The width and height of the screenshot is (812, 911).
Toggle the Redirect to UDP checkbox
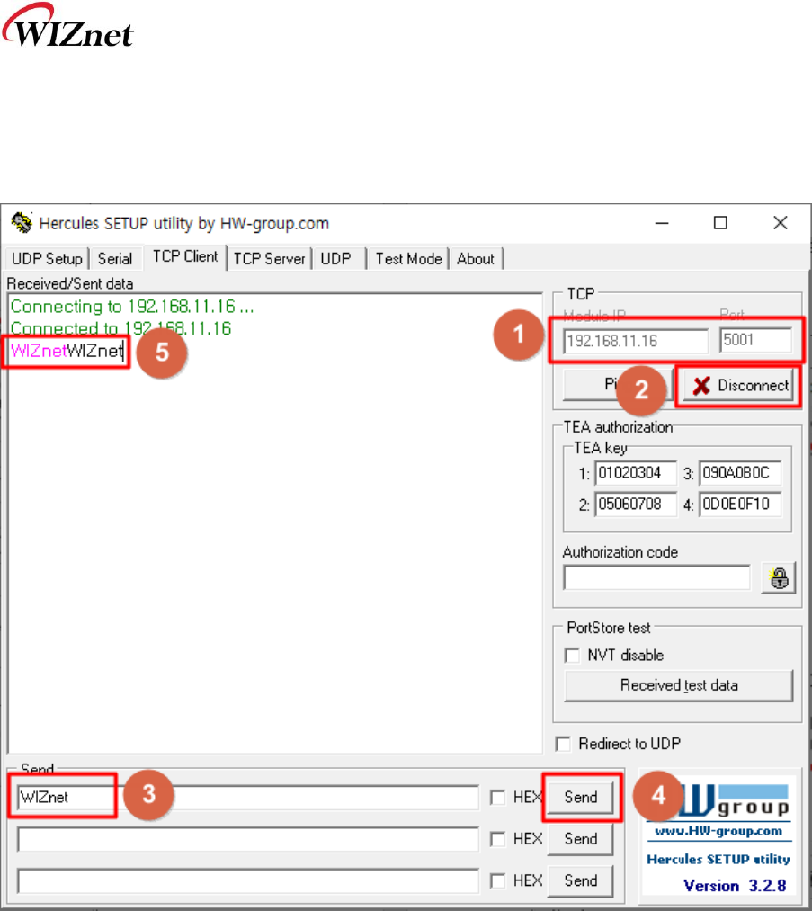coord(563,744)
